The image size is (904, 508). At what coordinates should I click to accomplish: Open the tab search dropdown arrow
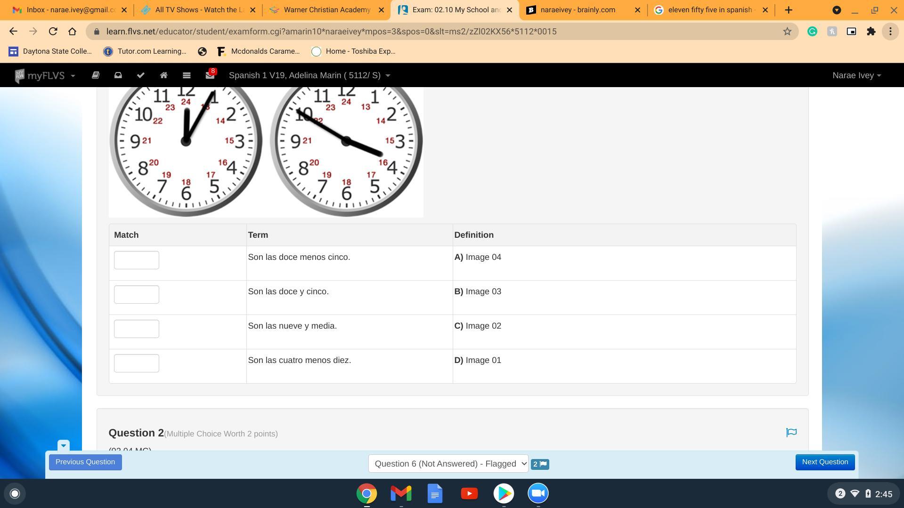(x=837, y=10)
